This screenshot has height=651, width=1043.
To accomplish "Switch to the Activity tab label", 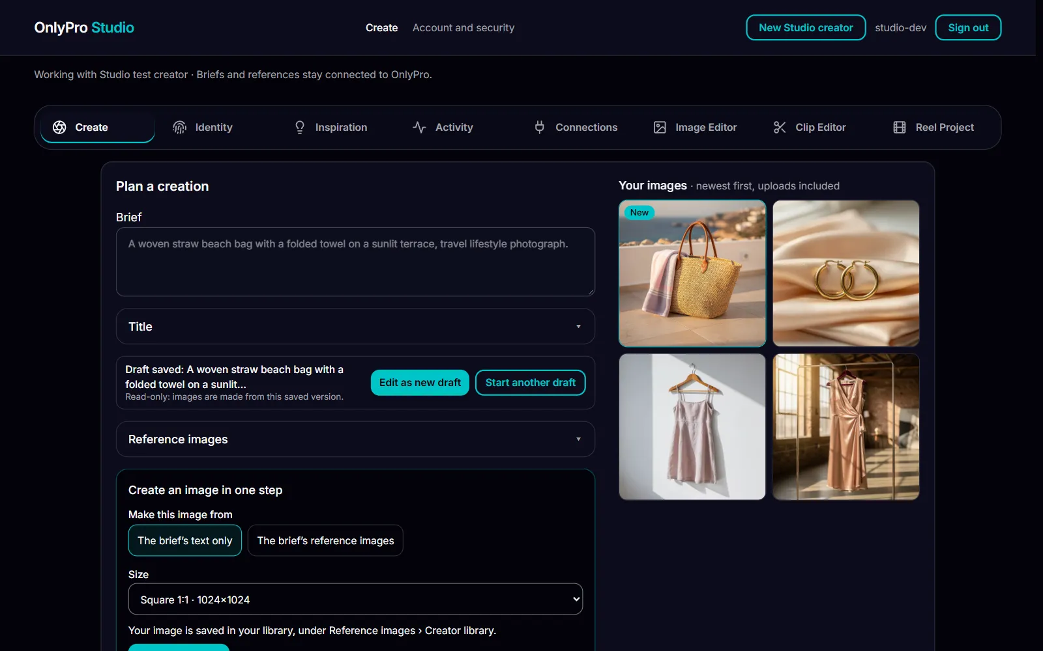I will (454, 128).
